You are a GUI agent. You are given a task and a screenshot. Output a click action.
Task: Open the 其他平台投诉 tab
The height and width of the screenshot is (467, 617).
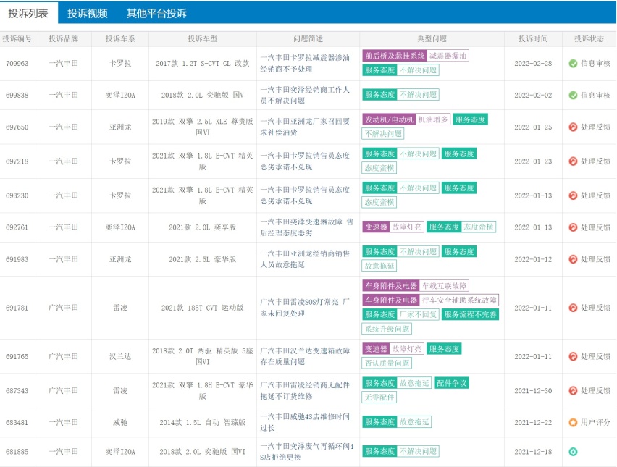pyautogui.click(x=156, y=13)
